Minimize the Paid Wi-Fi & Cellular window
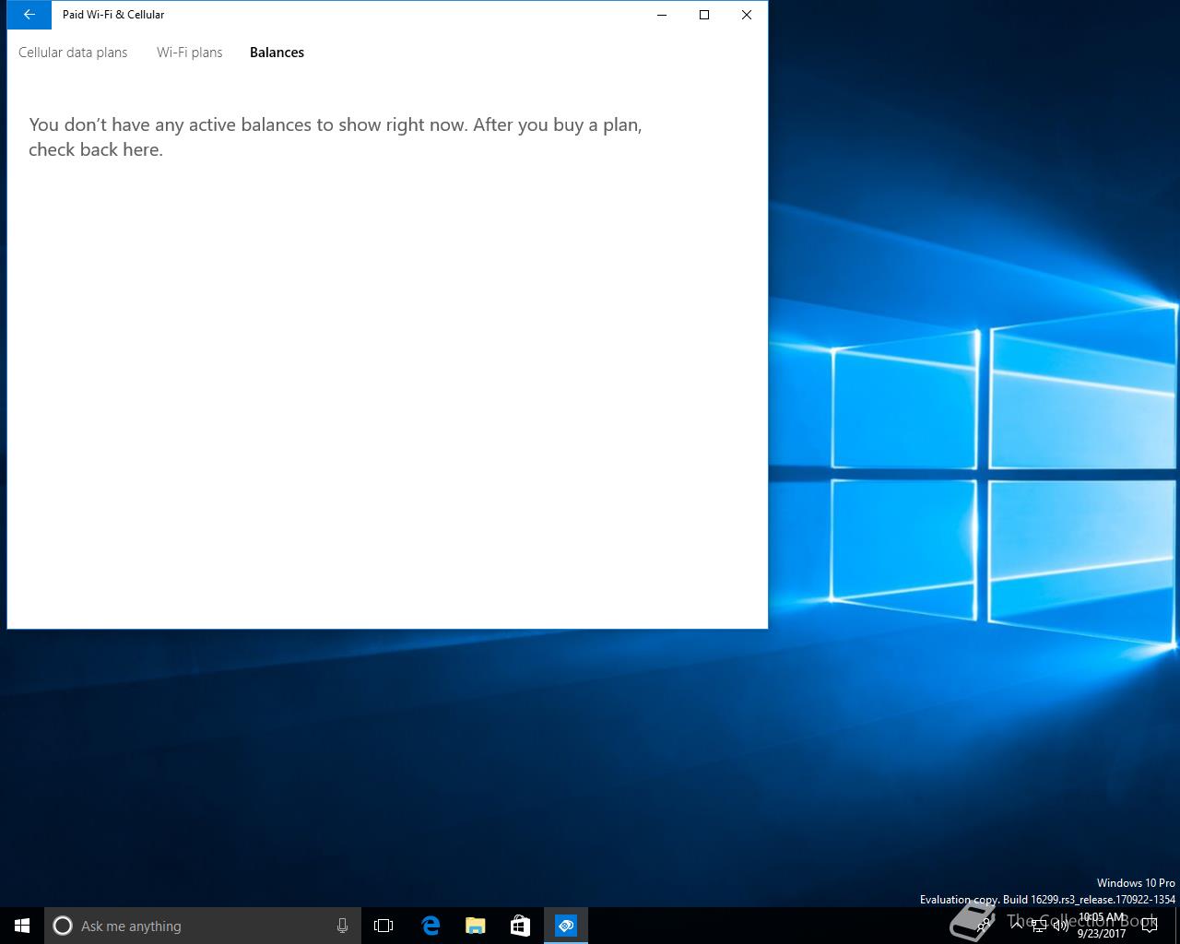 click(662, 15)
